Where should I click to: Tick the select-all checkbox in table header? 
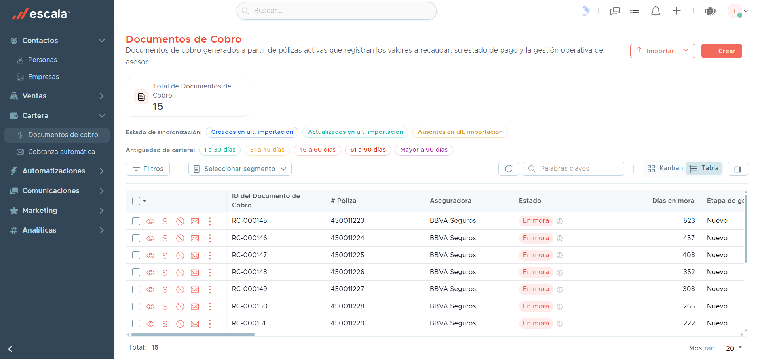[x=136, y=201]
